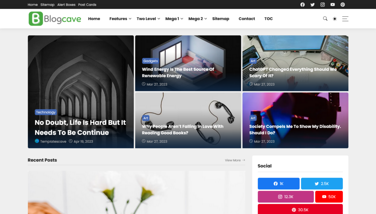Open Instagram icon in top bar
The height and width of the screenshot is (214, 376).
point(322,4)
